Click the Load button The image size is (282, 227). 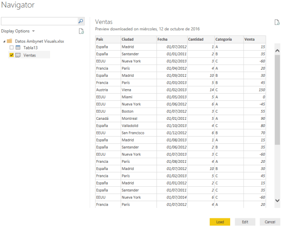[220, 222]
